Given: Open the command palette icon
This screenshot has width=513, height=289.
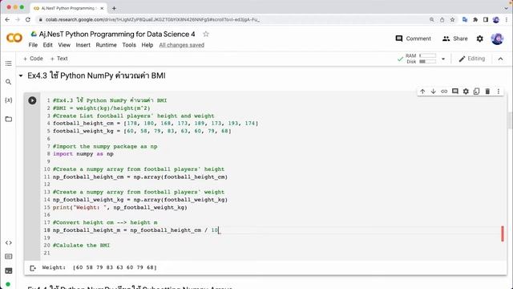Looking at the screenshot, I should (x=9, y=257).
